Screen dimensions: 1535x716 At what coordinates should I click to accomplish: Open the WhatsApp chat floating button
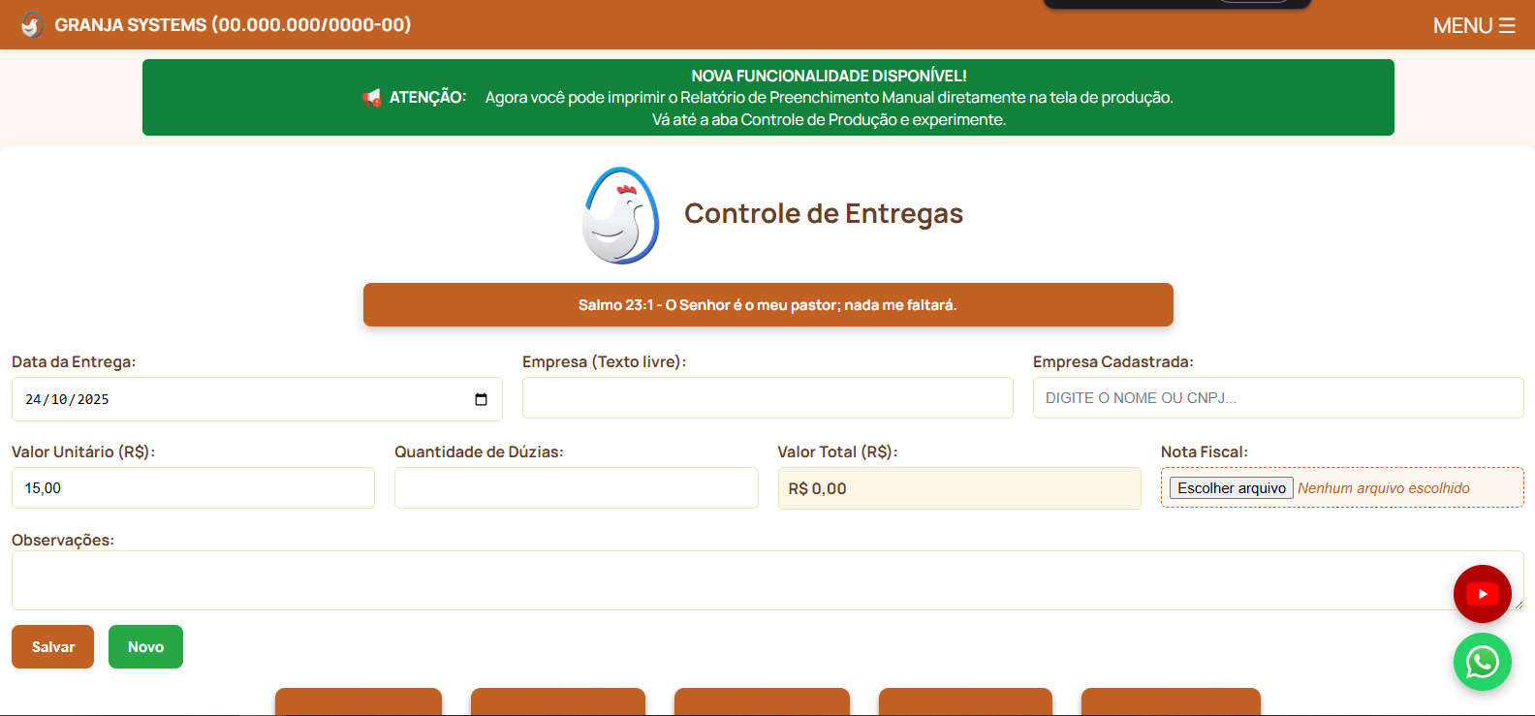coord(1482,662)
